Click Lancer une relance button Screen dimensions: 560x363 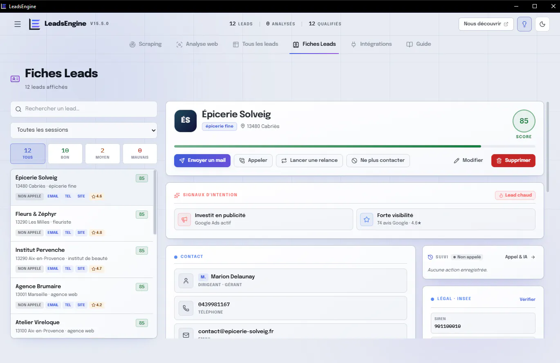309,160
